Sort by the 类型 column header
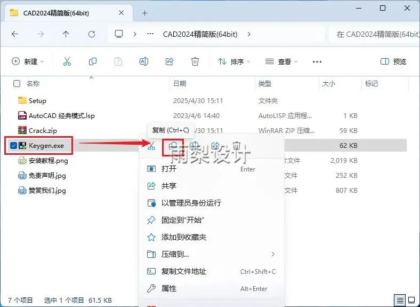The height and width of the screenshot is (307, 420). point(265,83)
